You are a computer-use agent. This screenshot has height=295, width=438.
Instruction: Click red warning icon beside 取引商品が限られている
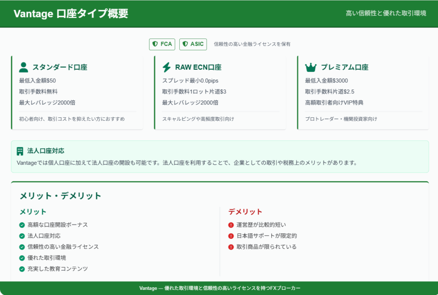(x=231, y=247)
